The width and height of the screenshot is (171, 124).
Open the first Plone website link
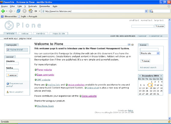point(44,70)
